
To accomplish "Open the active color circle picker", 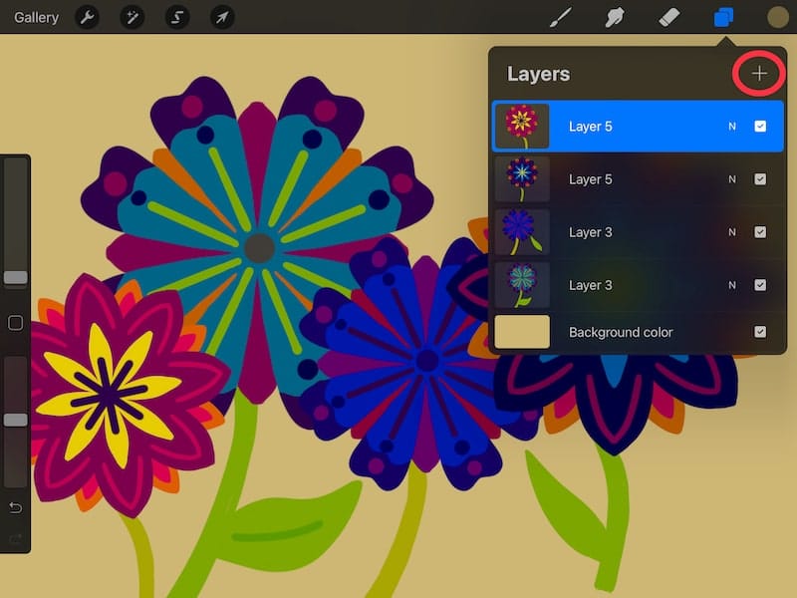I will tap(778, 17).
